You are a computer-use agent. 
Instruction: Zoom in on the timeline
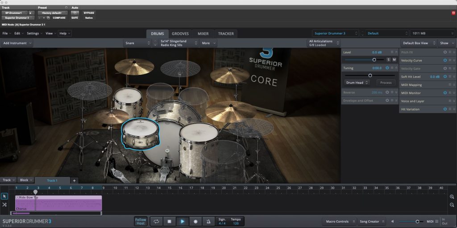pos(452,197)
